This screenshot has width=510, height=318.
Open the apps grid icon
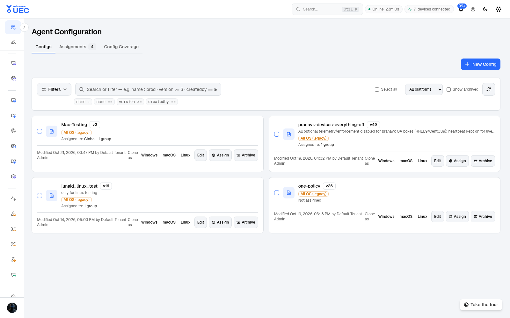[499, 9]
